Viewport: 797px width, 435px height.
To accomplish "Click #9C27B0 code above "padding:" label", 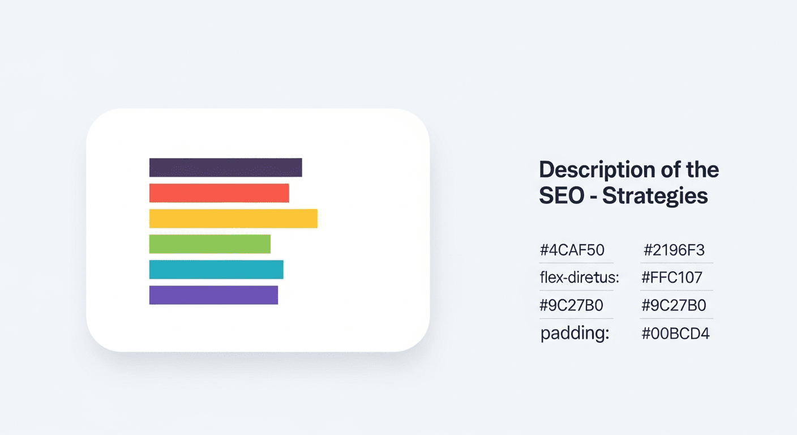I will click(572, 305).
